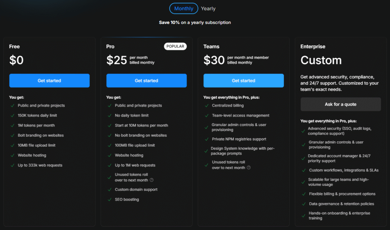The image size is (390, 230).
Task: Click 'You get everything in Pro, plus:' under Teams
Action: [231, 97]
